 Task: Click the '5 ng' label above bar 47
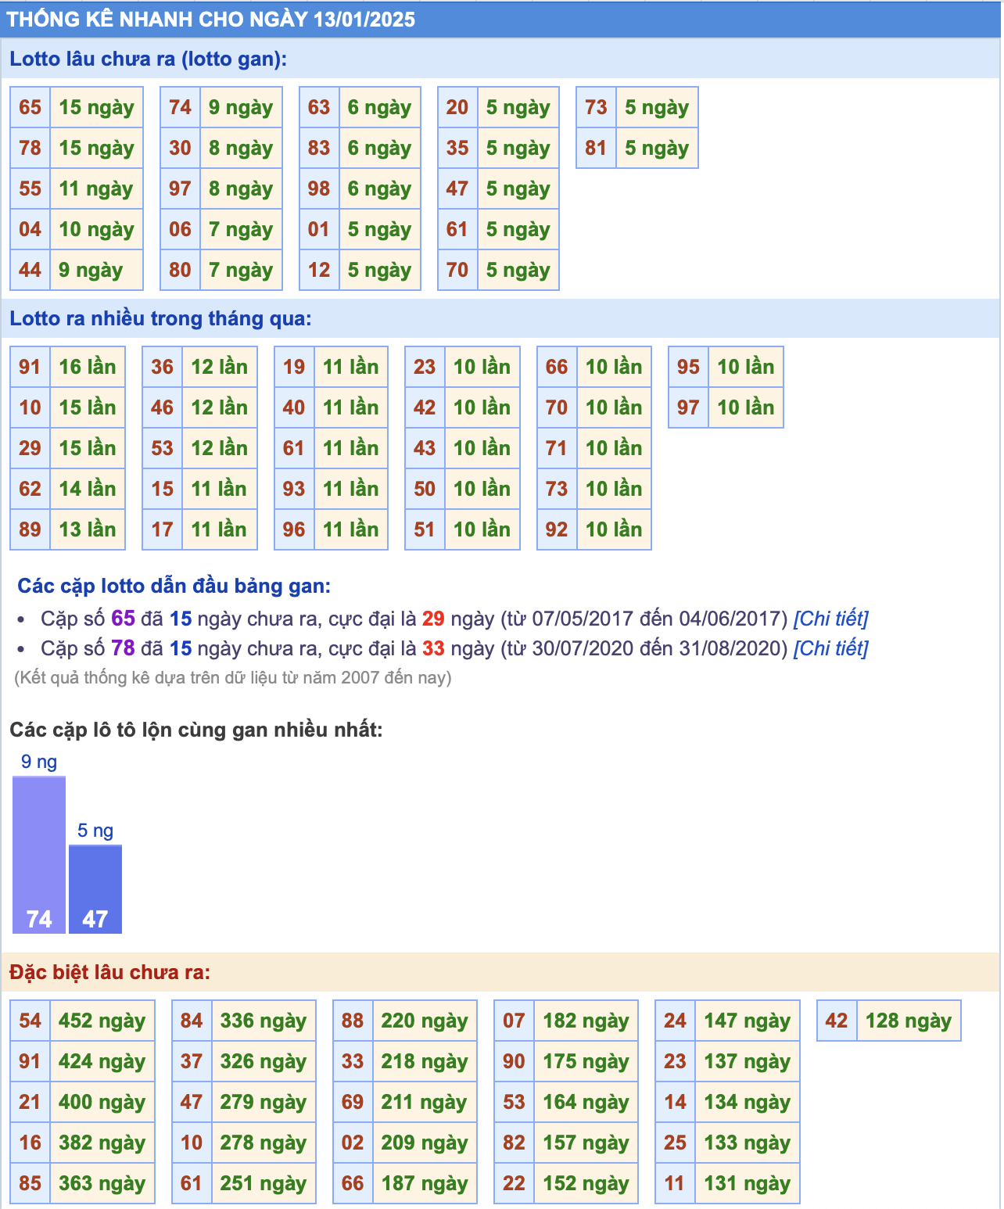click(x=95, y=831)
